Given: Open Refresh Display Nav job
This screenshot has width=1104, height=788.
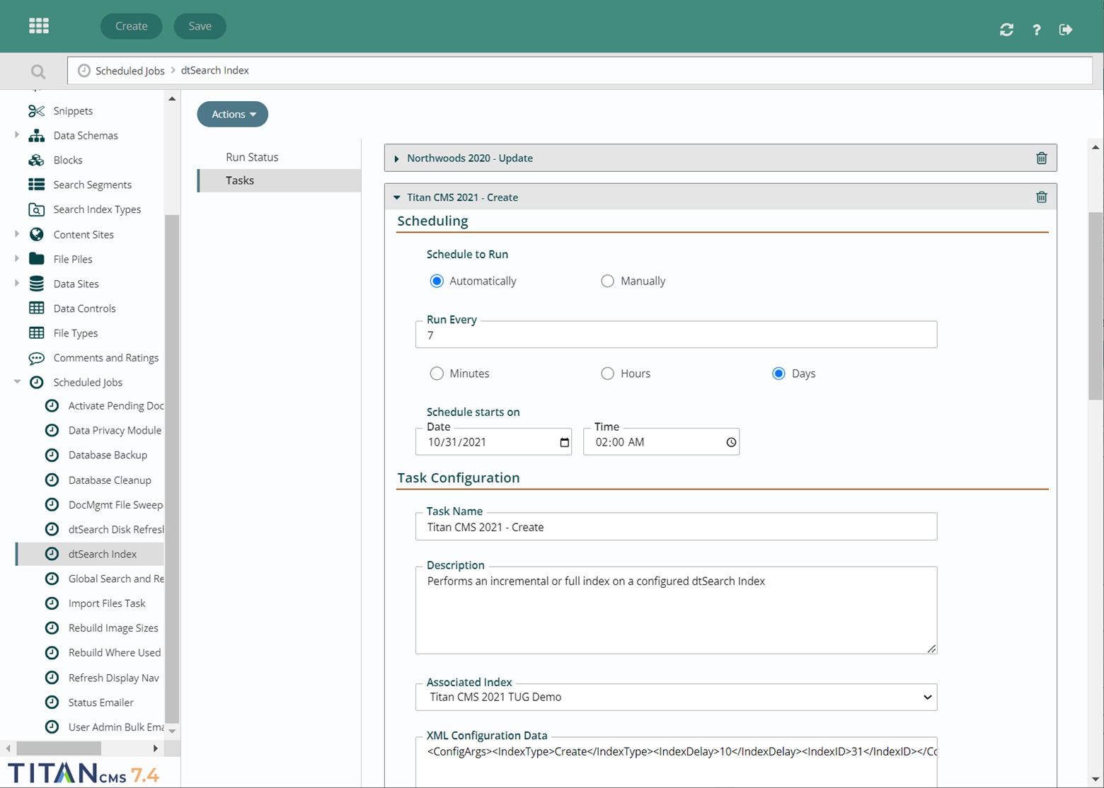Looking at the screenshot, I should pyautogui.click(x=114, y=678).
